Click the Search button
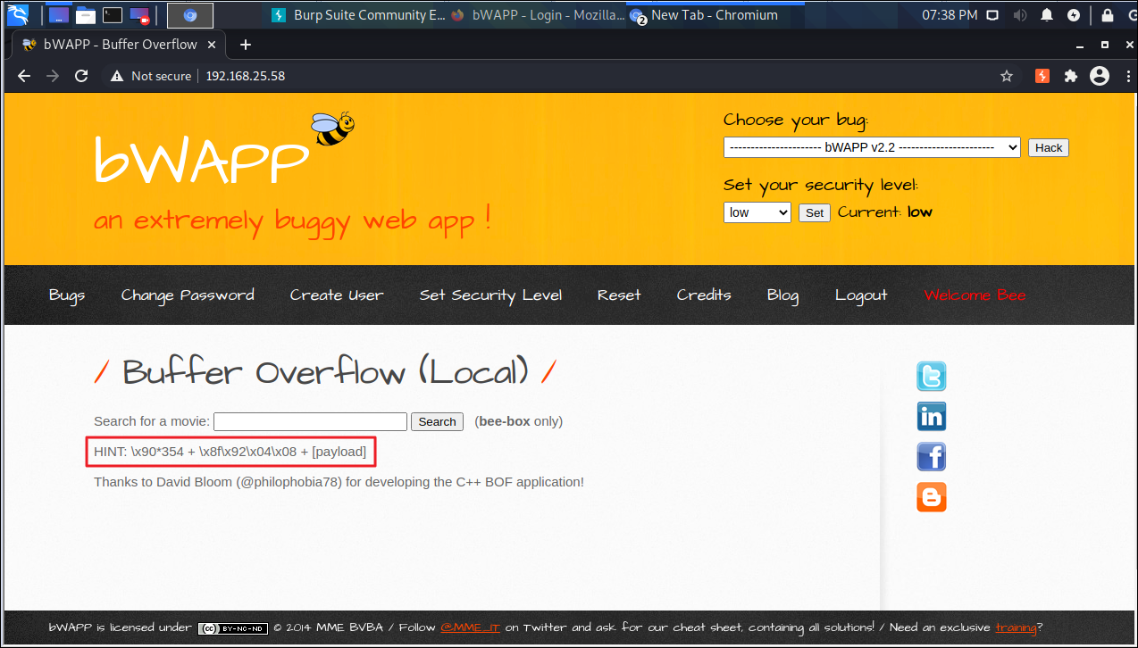This screenshot has width=1138, height=648. (438, 421)
